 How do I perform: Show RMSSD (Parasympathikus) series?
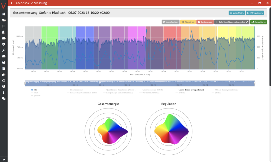pyautogui.click(x=225, y=90)
